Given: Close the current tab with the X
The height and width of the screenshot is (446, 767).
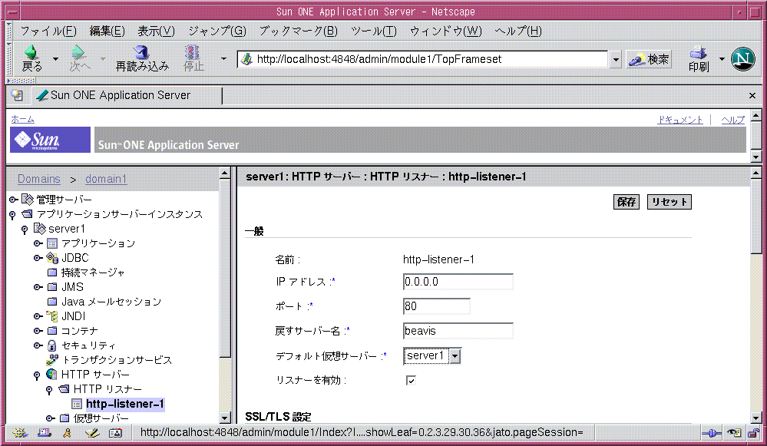Looking at the screenshot, I should (x=752, y=95).
